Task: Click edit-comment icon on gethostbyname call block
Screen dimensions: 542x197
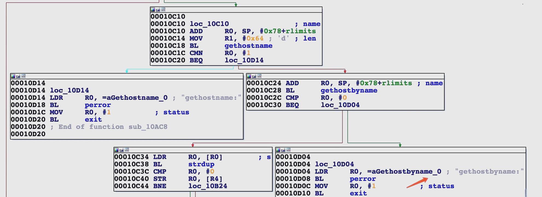Action: pyautogui.click(x=254, y=76)
